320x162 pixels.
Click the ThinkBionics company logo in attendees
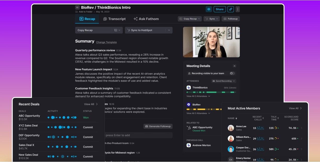point(188,88)
